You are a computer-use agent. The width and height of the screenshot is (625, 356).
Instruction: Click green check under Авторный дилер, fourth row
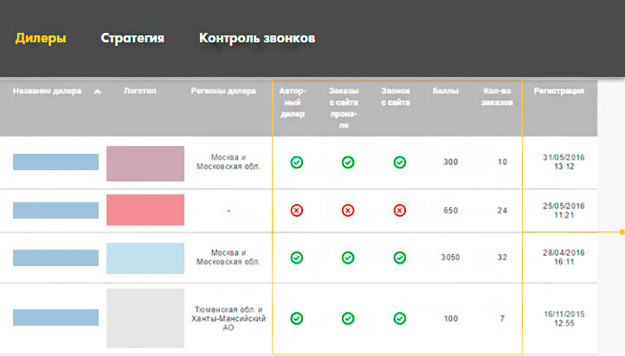(296, 319)
